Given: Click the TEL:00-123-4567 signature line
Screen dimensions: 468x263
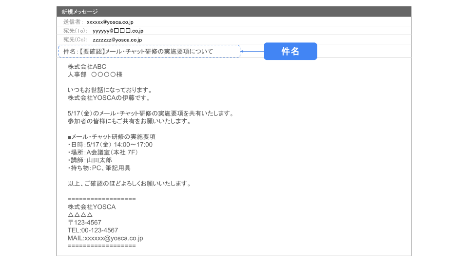Looking at the screenshot, I should (93, 230).
